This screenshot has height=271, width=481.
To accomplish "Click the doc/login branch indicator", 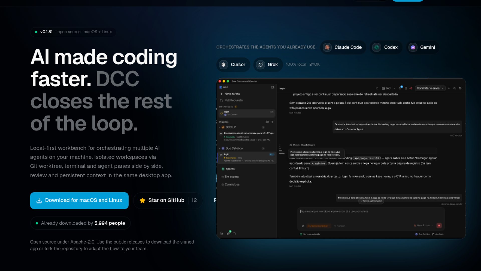I will 438,234.
